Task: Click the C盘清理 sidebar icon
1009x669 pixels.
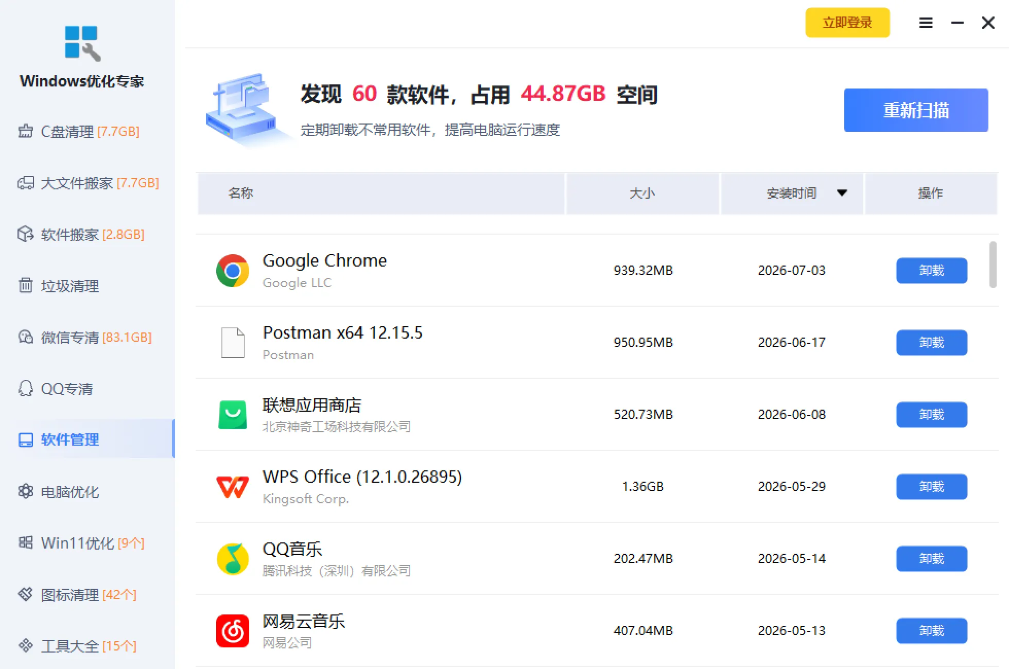Action: pyautogui.click(x=25, y=131)
